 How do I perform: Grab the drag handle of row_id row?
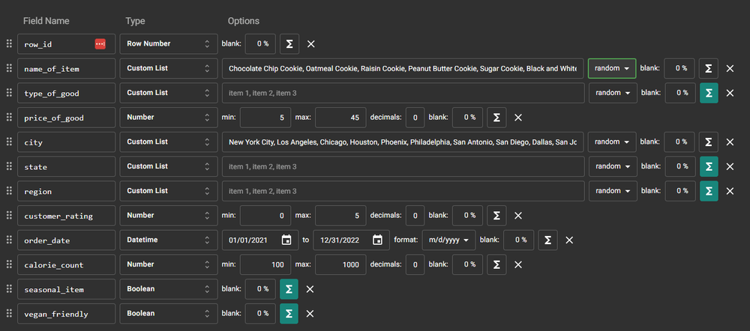click(x=8, y=44)
